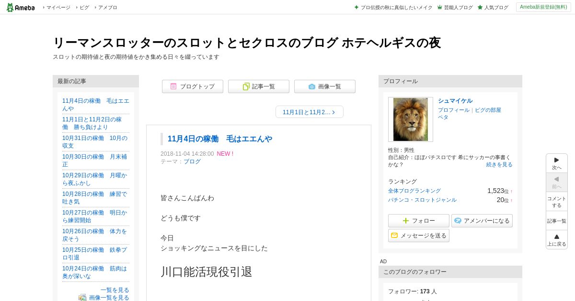Click the lion profile picture

(x=411, y=119)
